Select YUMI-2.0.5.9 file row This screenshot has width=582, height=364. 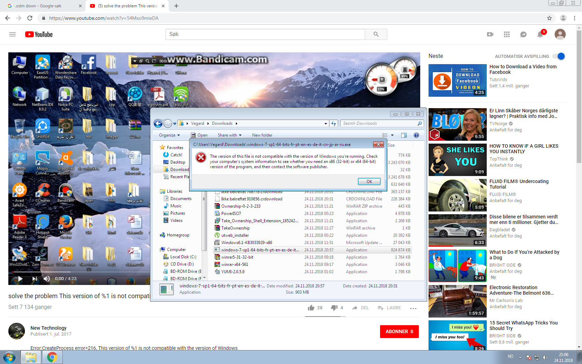(312, 272)
